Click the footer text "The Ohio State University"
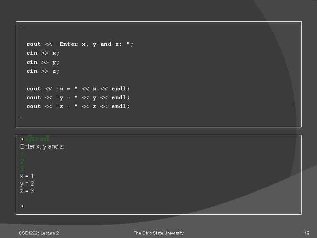Viewport: 317px width, 238px height. coord(158,233)
